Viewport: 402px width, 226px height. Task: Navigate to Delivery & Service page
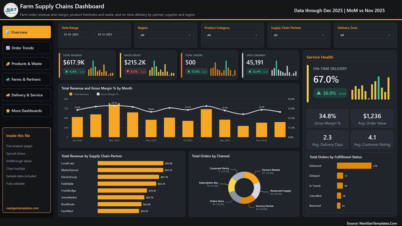click(x=27, y=95)
